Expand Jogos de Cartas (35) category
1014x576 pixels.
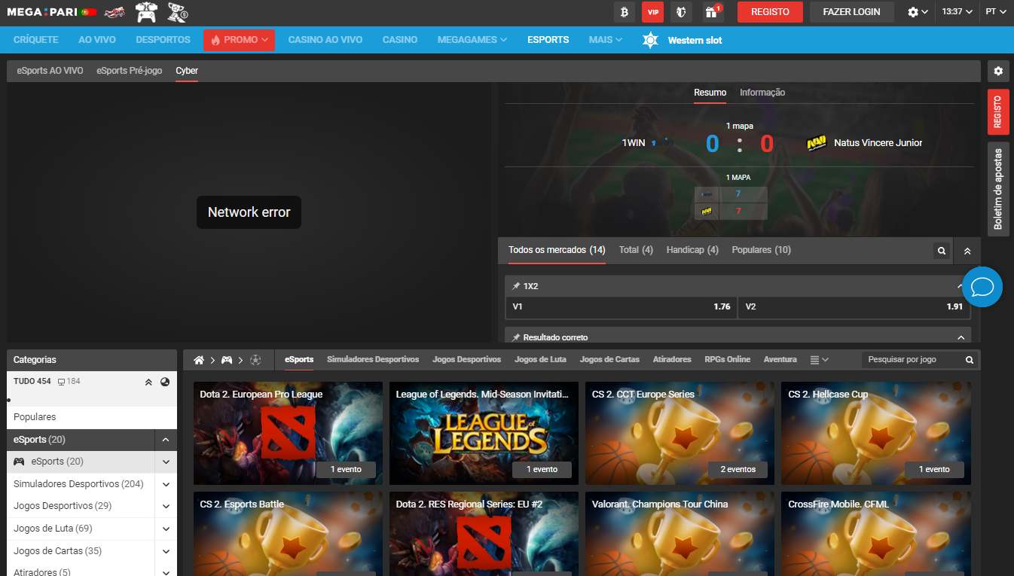coord(166,551)
